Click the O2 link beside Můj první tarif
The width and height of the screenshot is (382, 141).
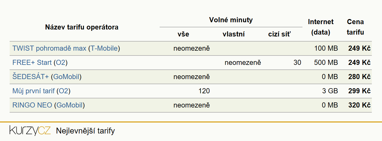64,91
